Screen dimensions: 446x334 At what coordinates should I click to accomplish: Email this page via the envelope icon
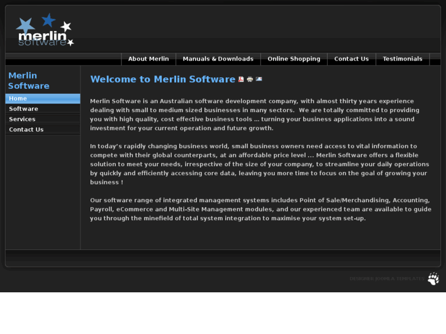coord(259,79)
